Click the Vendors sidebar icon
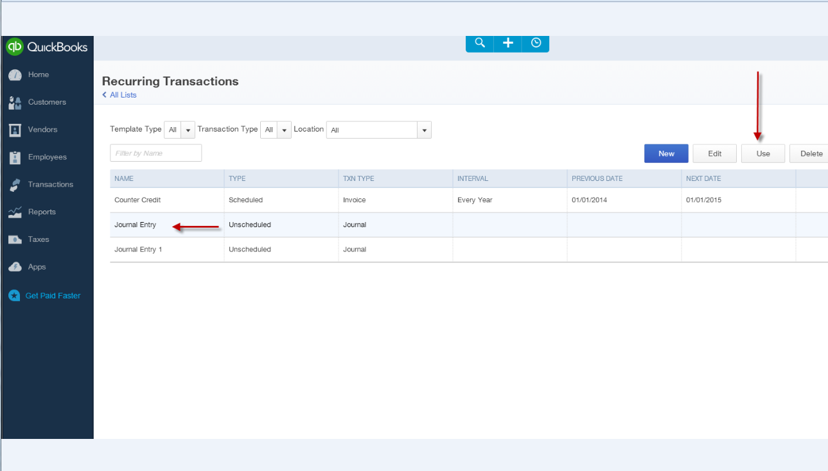828x471 pixels. [14, 130]
